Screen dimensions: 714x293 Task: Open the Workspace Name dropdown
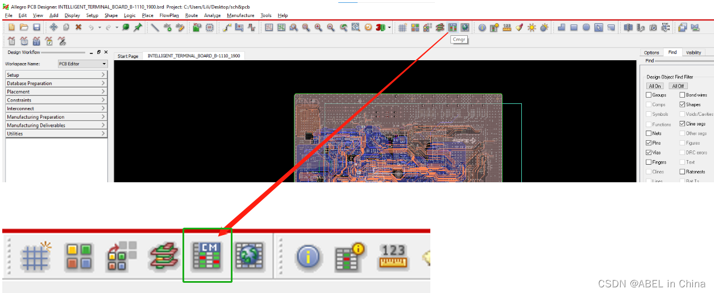coord(82,64)
